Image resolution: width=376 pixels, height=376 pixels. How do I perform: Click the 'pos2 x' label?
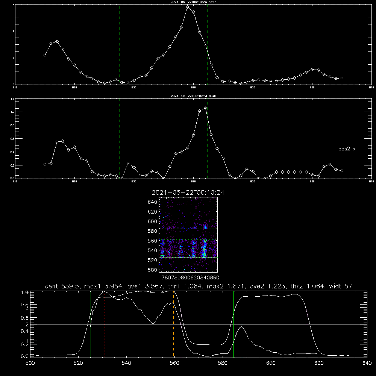(x=347, y=149)
